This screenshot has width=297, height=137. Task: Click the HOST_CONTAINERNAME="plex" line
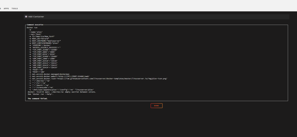click(44, 43)
